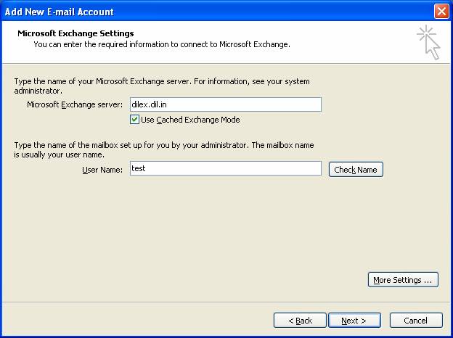The height and width of the screenshot is (338, 453).
Task: Proceed with the Next button
Action: tap(354, 321)
